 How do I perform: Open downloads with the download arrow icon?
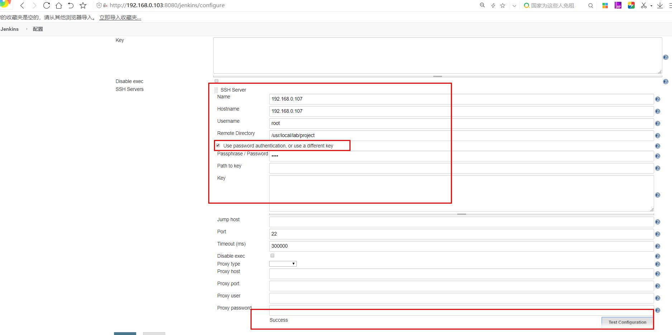660,5
